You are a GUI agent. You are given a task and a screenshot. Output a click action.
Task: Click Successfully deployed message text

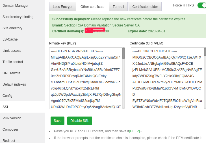pyautogui.click(x=119, y=19)
